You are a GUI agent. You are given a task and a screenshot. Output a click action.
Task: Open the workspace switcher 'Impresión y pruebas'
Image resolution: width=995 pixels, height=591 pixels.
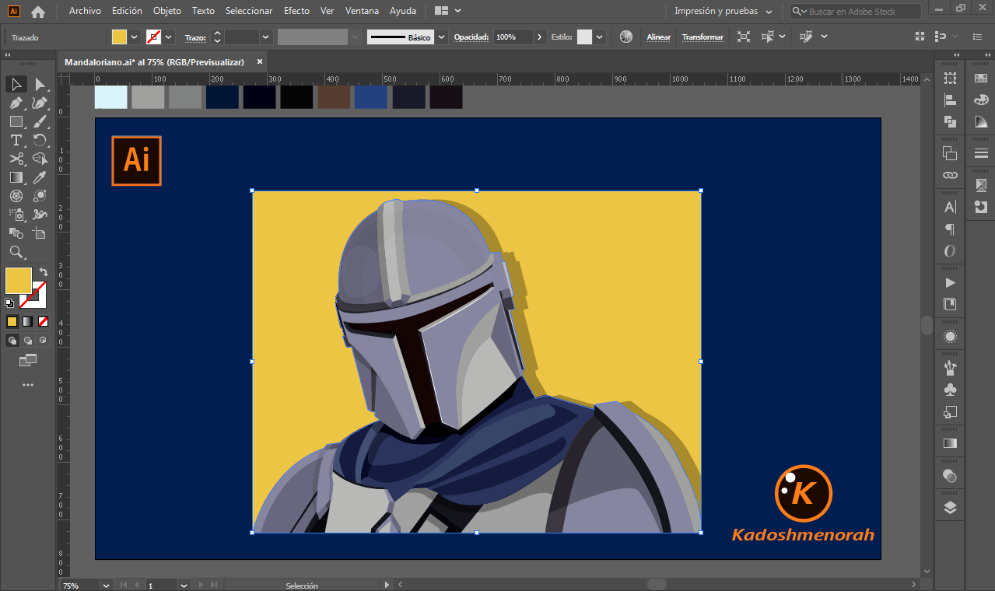723,12
